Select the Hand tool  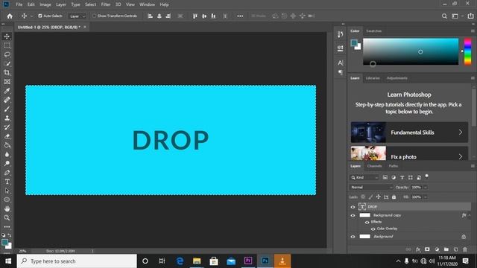[7, 208]
